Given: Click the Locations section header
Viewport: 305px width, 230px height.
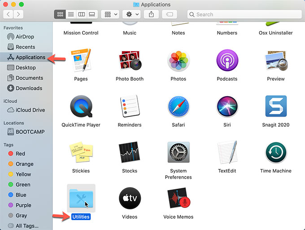Looking at the screenshot, I should [13, 123].
